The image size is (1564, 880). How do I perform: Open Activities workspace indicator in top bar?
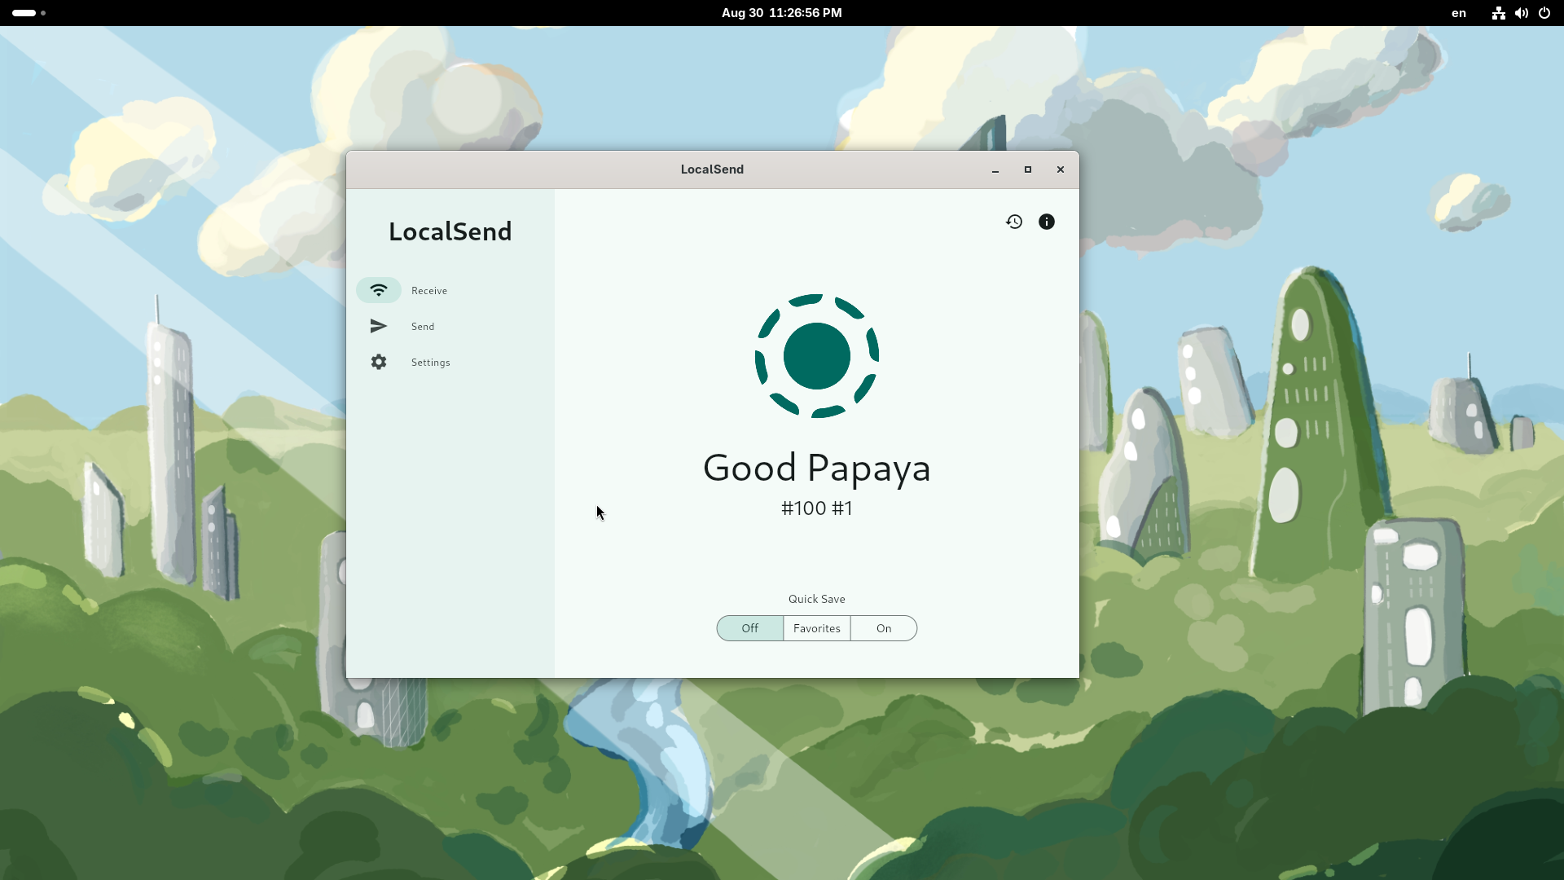point(29,13)
